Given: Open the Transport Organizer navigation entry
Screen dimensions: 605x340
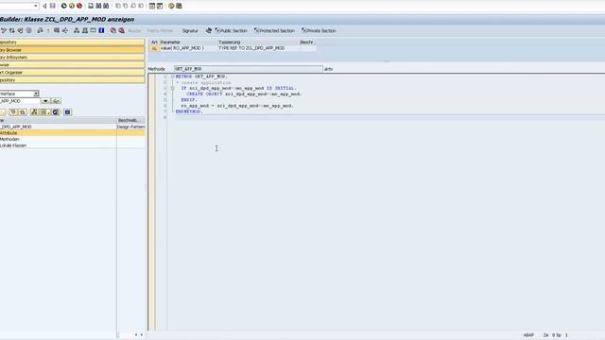Looking at the screenshot, I should click(72, 73).
